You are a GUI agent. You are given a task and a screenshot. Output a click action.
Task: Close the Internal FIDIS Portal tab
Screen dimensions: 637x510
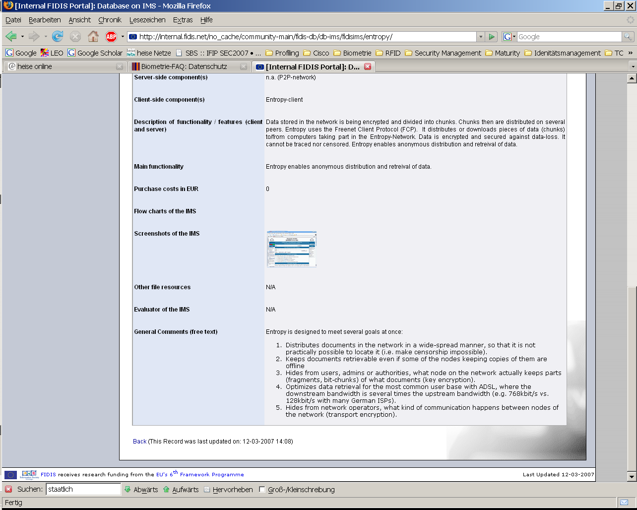[x=368, y=66]
